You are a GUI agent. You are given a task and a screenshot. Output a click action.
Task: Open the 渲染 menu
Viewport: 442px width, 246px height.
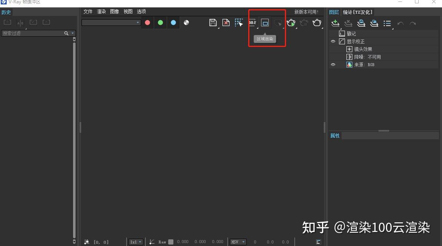point(101,11)
